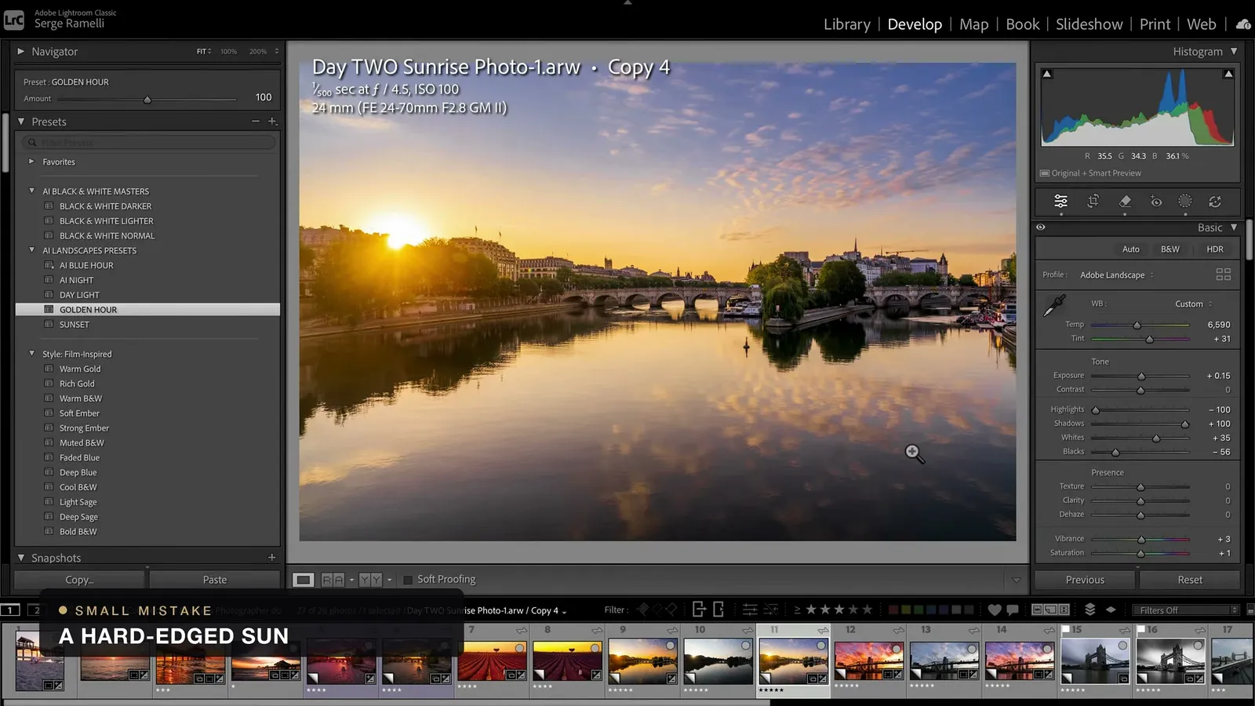
Task: Apply the GOLDEN HOUR preset
Action: [147, 310]
